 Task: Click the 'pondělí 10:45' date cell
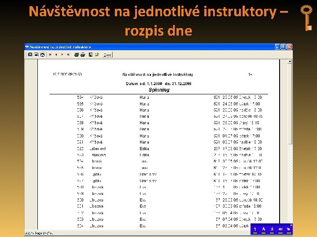point(243,116)
